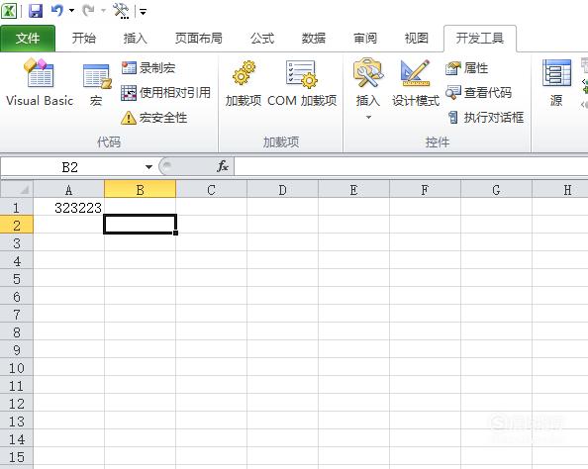Viewport: 588px width, 469px height.
Task: Open control 属性 properties
Action: pos(467,68)
